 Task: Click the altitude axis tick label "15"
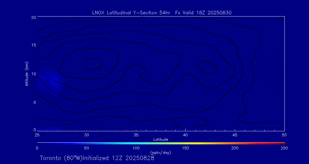coord(34,45)
